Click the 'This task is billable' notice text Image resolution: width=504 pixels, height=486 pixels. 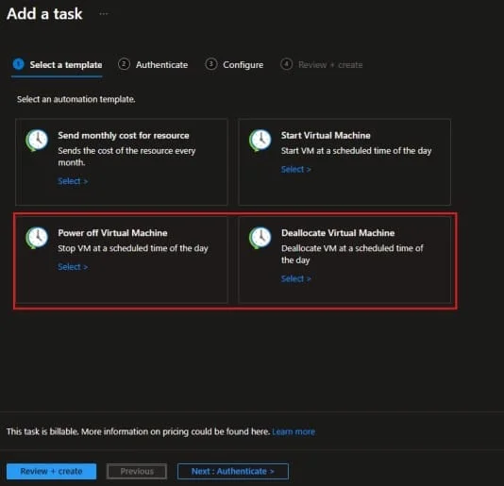click(138, 431)
